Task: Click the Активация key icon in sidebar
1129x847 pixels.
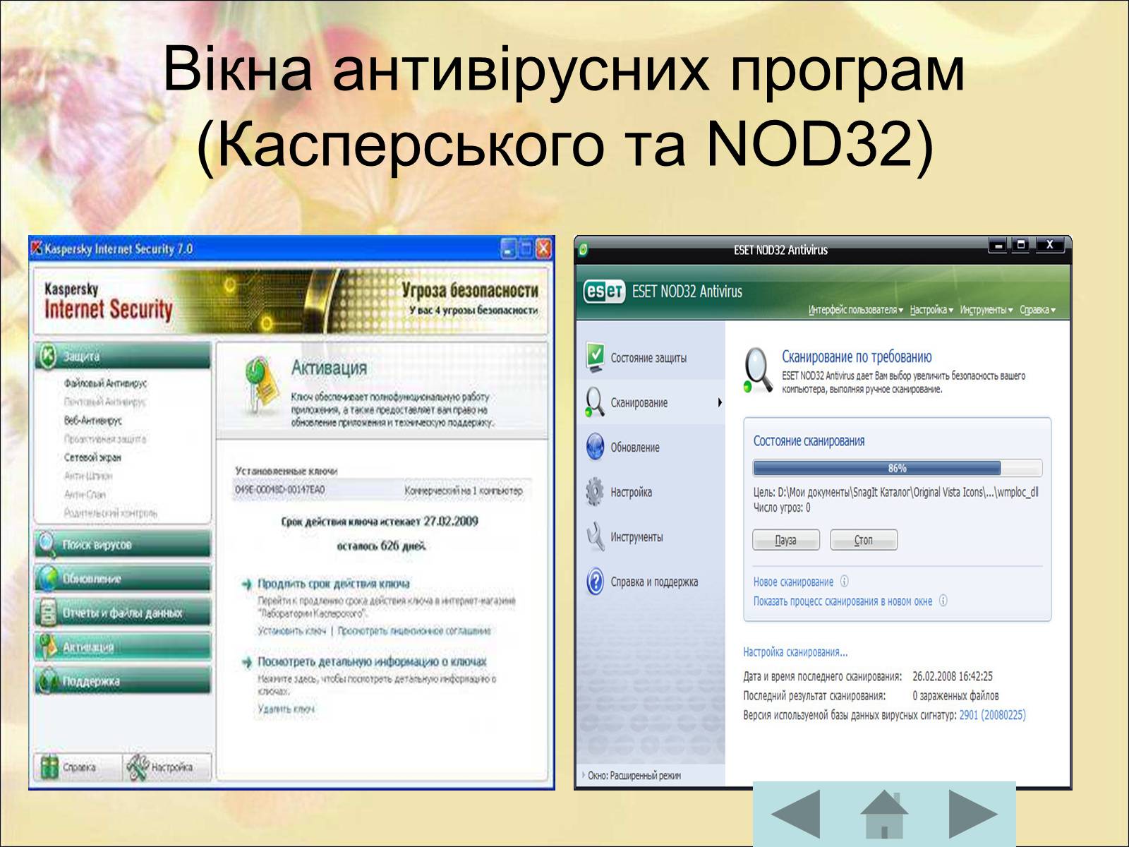Action: click(x=47, y=647)
